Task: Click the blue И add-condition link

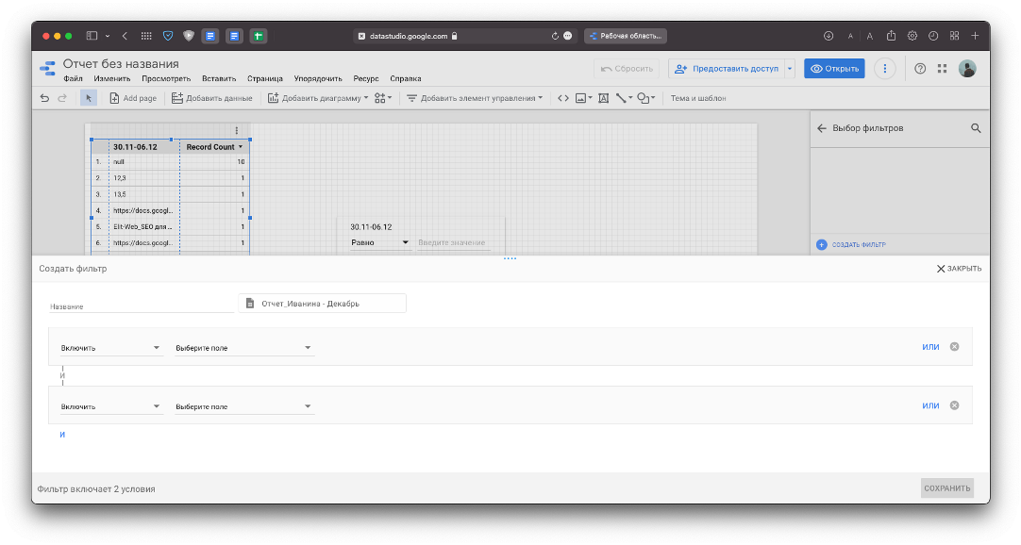Action: click(62, 435)
